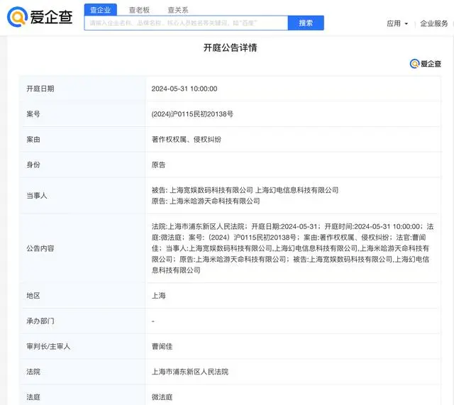Open defendant 上海宽娱数码科技有限公司 link
This screenshot has width=454, height=405.
(211, 190)
